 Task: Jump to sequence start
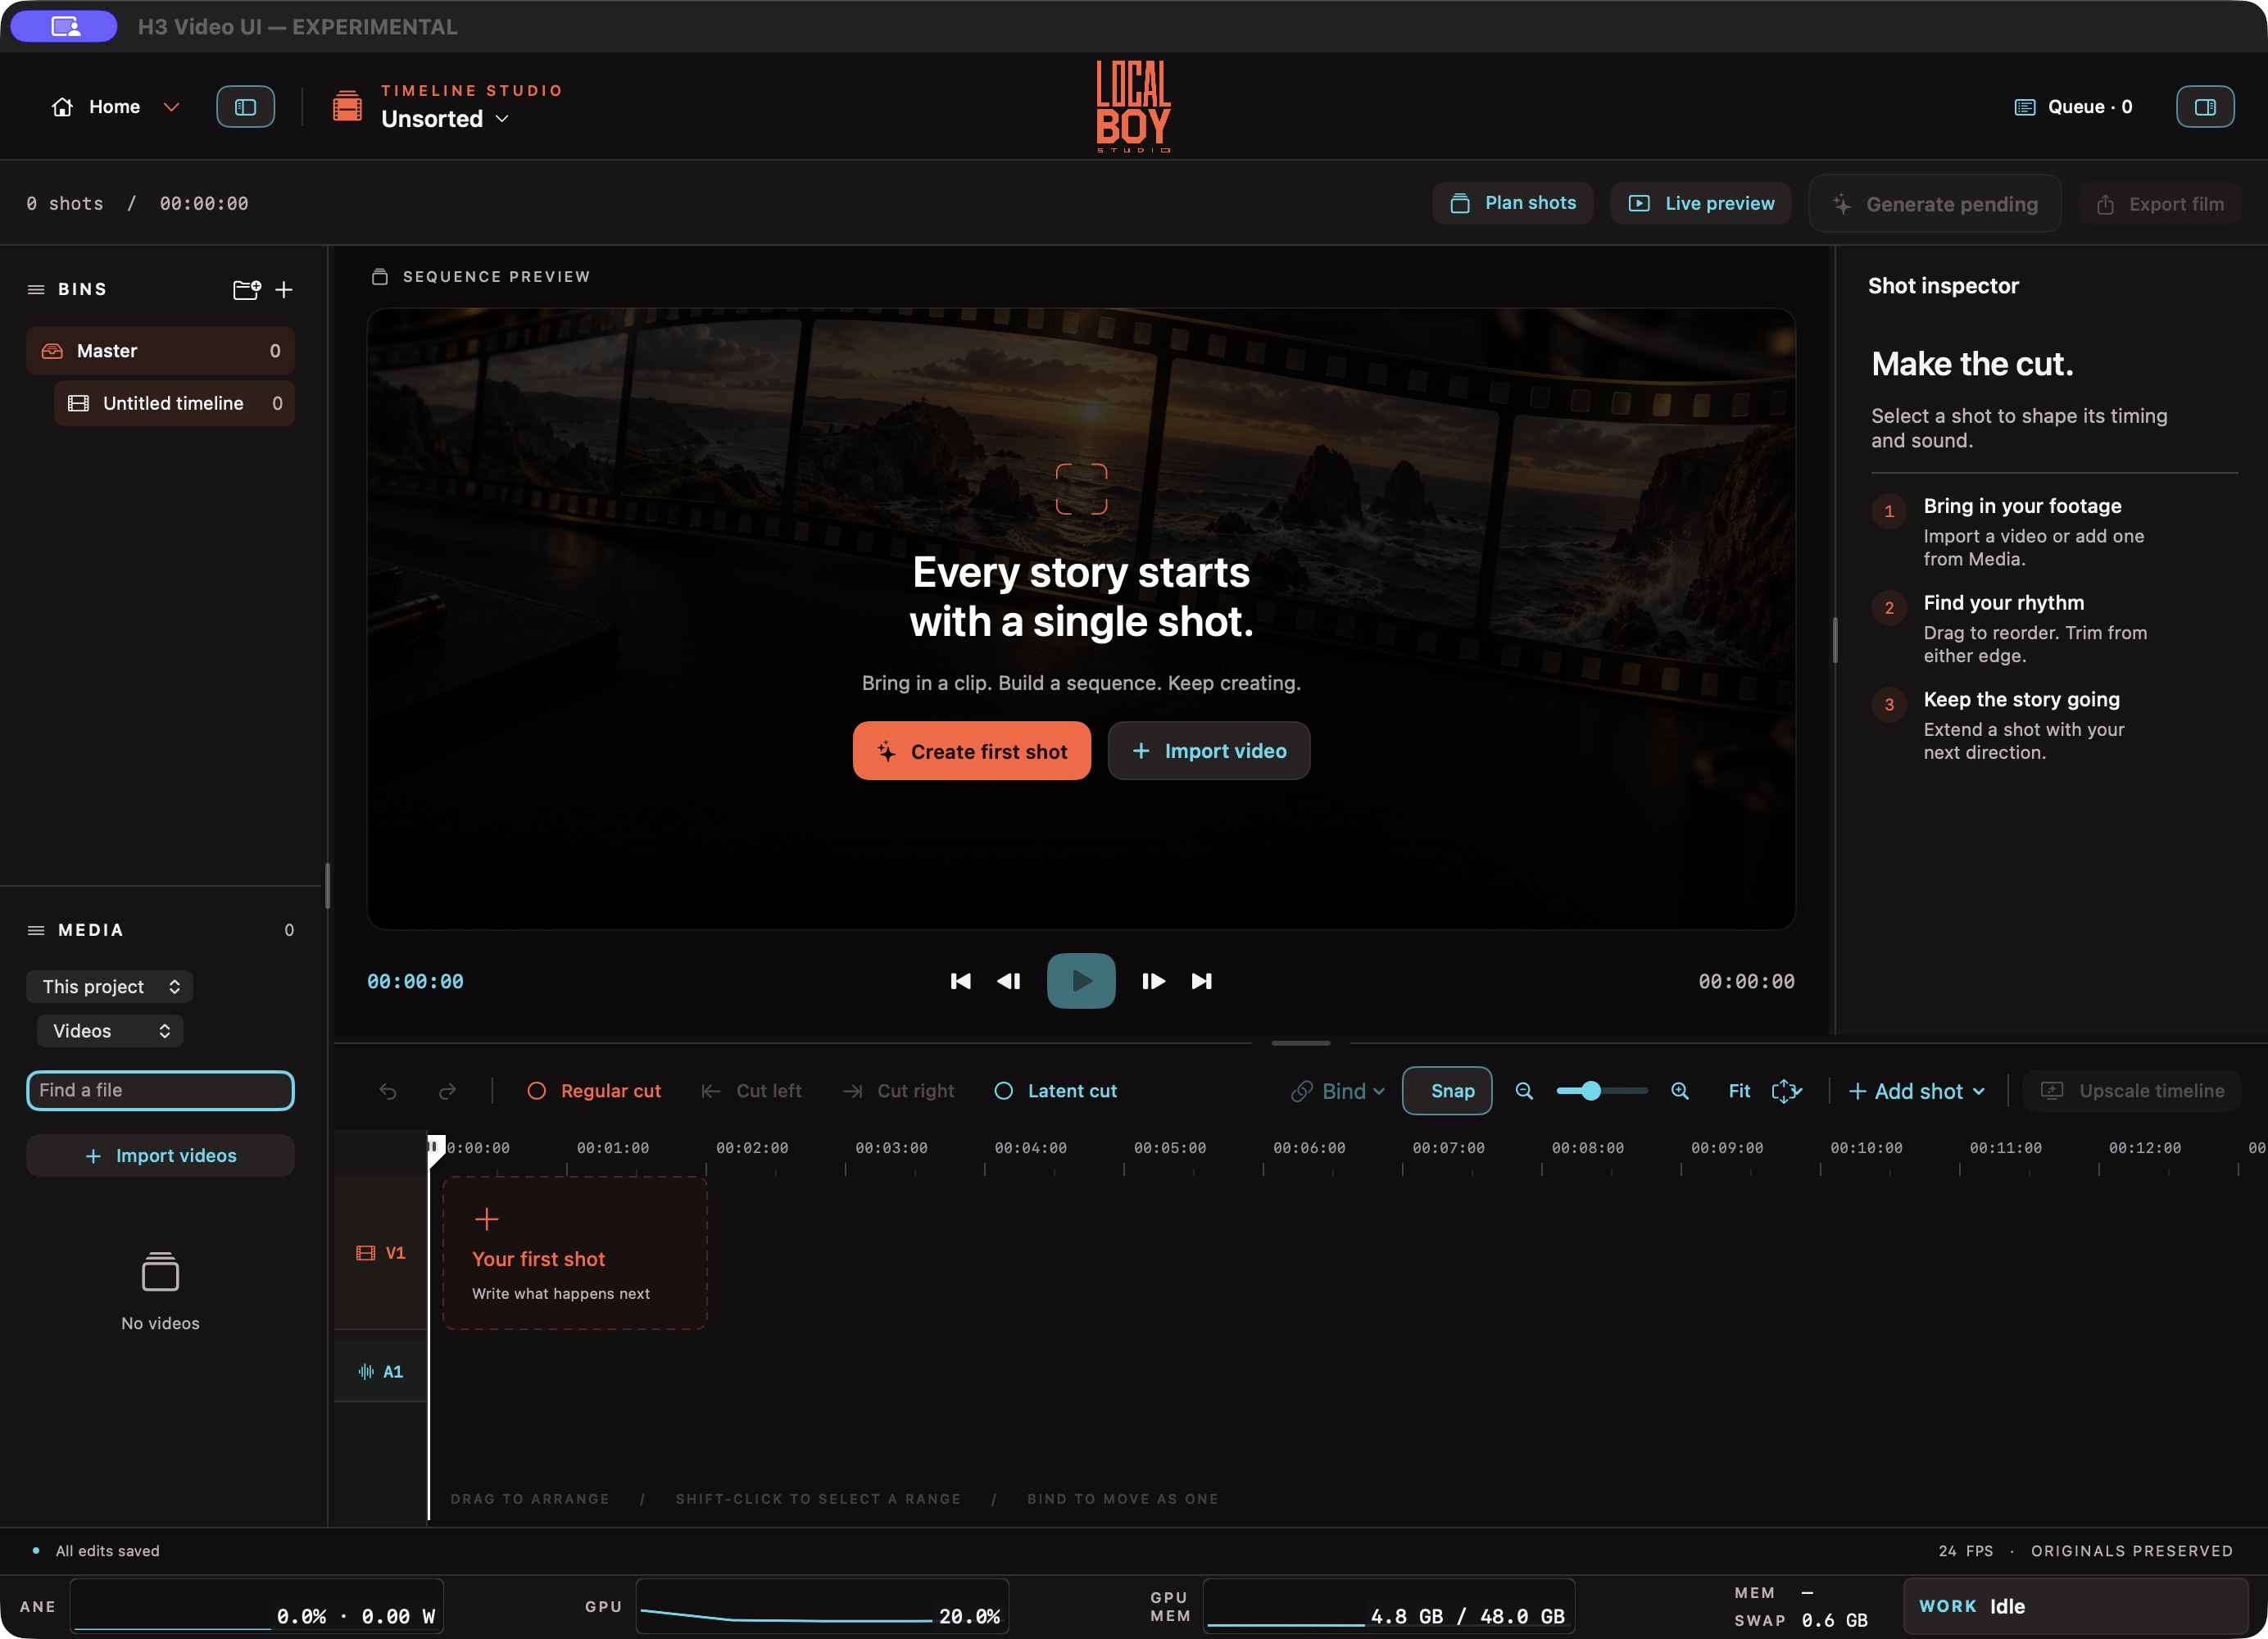pos(960,981)
